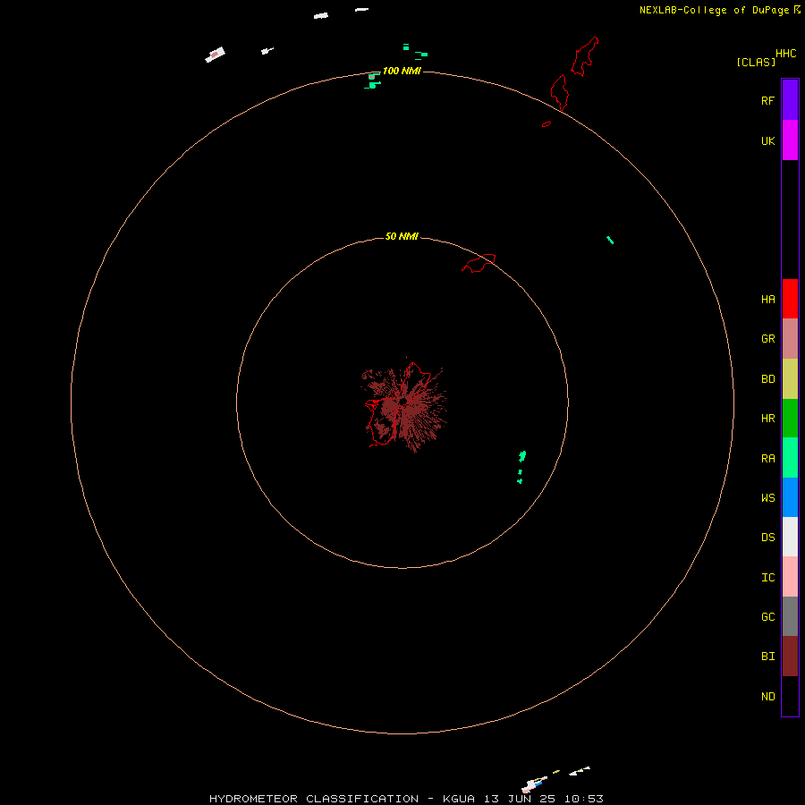The image size is (805, 805).
Task: Click the 100 NMI range ring label
Action: tap(402, 71)
